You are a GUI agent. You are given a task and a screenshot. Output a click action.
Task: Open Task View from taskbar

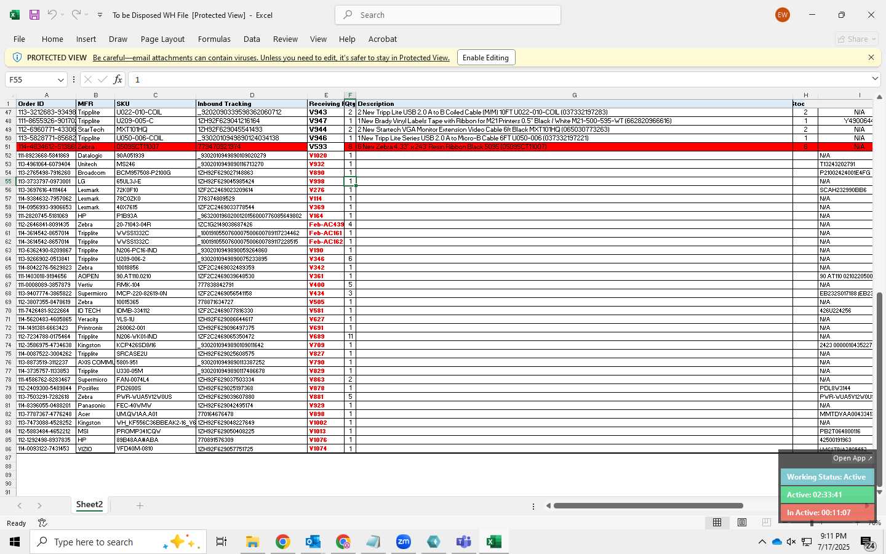221,542
